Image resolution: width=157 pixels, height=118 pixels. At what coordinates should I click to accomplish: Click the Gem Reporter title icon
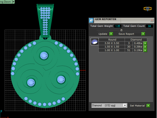pos(91,20)
